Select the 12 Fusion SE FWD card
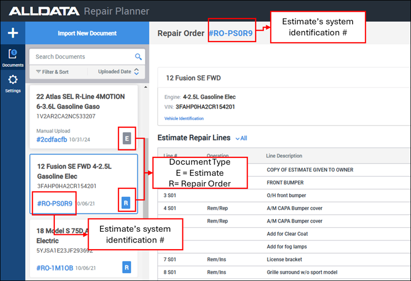The image size is (411, 281). [84, 184]
